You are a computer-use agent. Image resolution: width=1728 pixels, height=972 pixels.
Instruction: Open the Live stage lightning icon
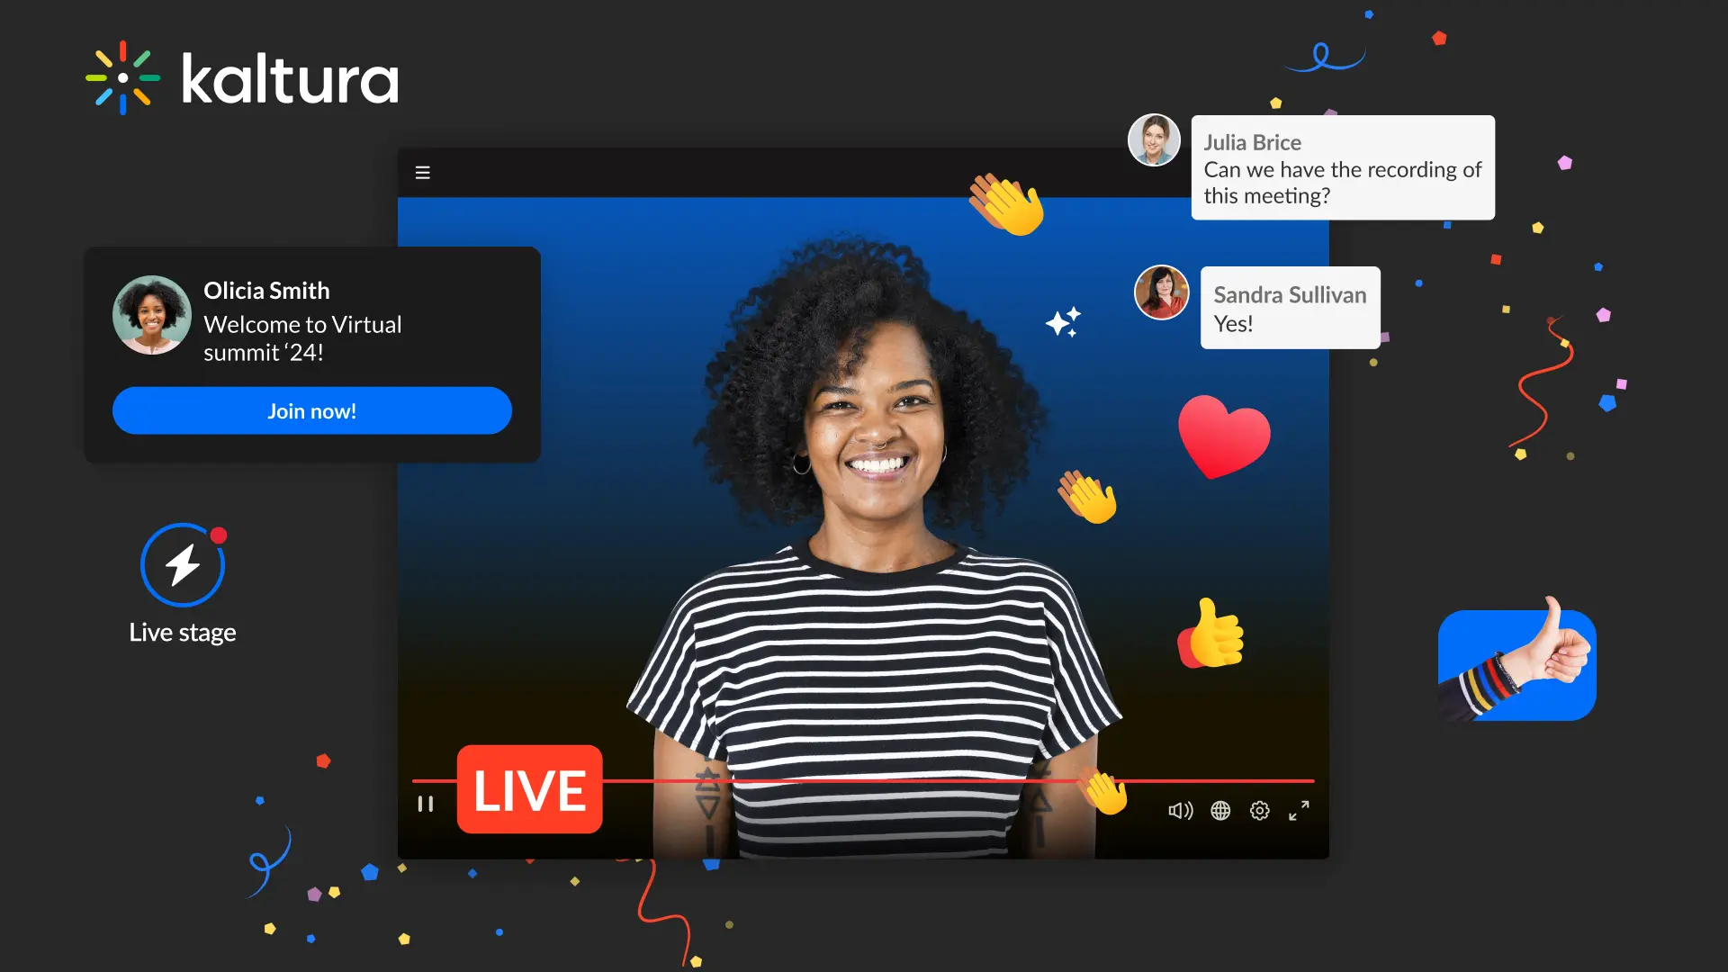tap(183, 565)
